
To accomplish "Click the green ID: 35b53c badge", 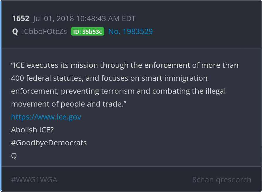I will tap(87, 32).
